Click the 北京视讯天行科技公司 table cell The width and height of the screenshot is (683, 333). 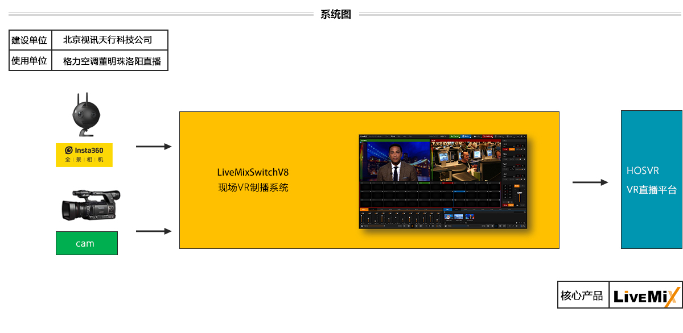coord(108,40)
